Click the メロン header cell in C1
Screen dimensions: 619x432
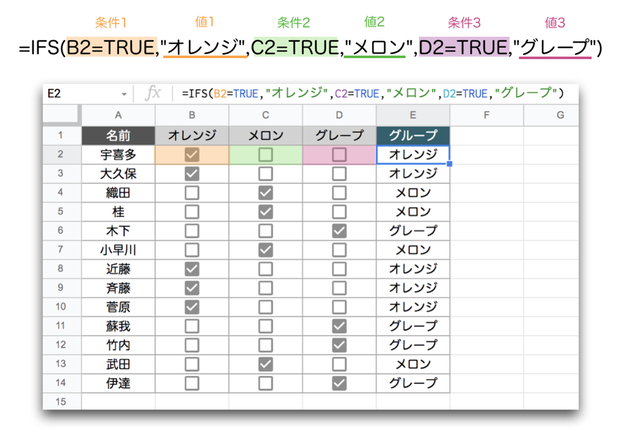pyautogui.click(x=266, y=135)
